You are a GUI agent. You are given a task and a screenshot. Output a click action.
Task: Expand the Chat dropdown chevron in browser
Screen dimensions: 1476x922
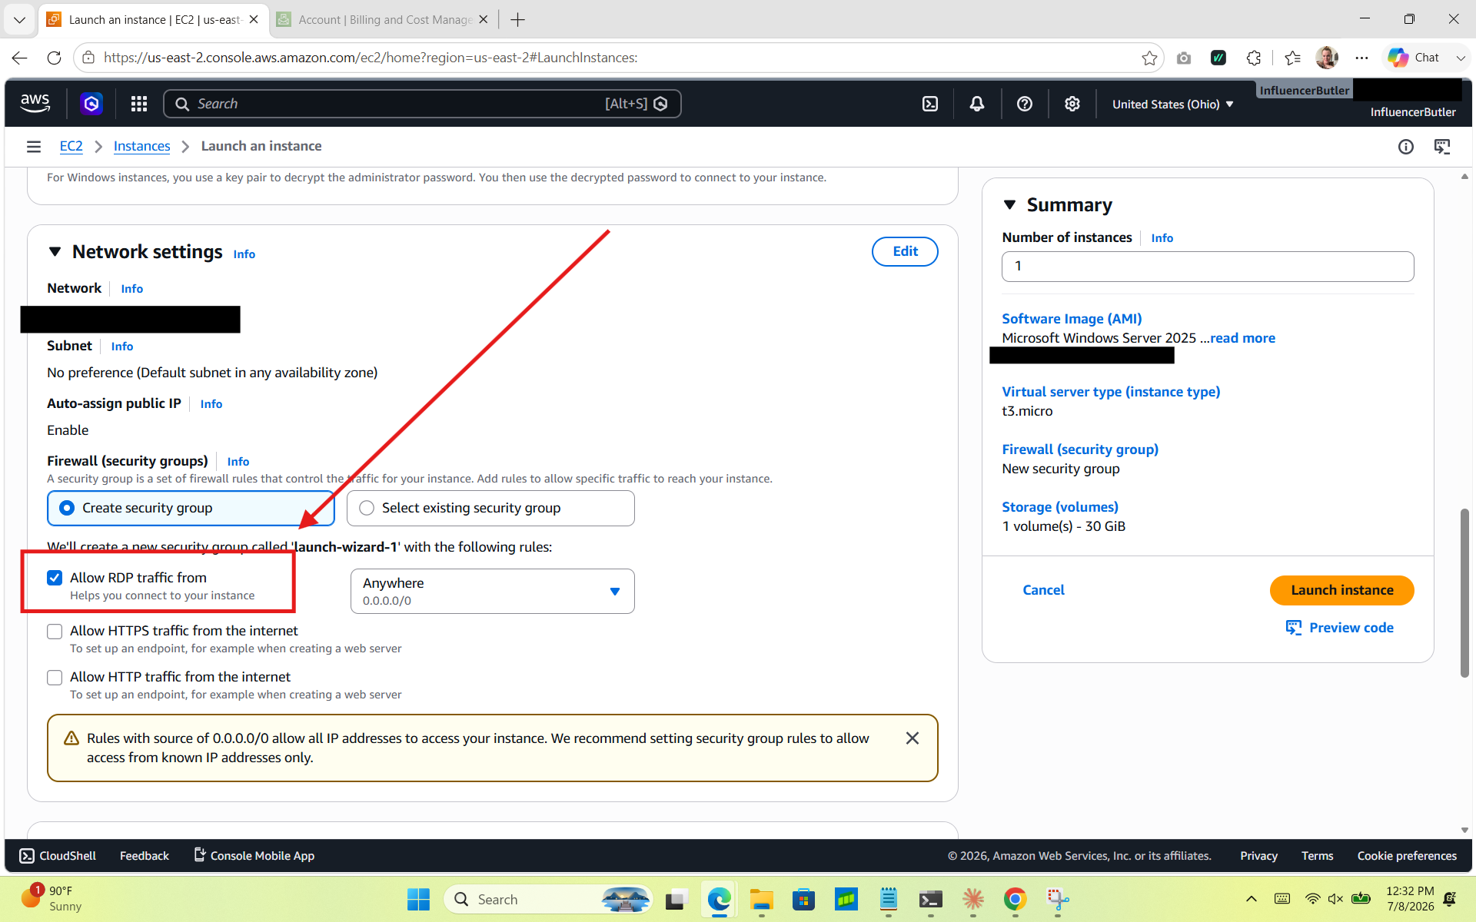(x=1461, y=58)
